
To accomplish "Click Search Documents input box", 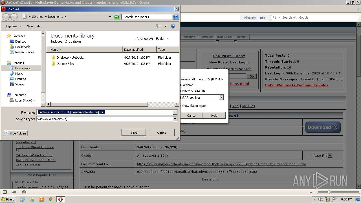I will (x=148, y=17).
